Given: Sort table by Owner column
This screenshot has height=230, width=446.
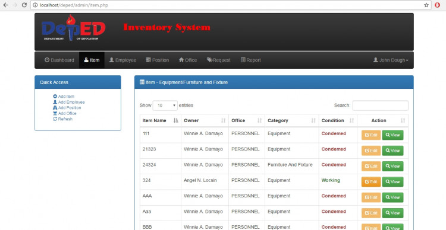Looking at the screenshot, I should [x=205, y=120].
